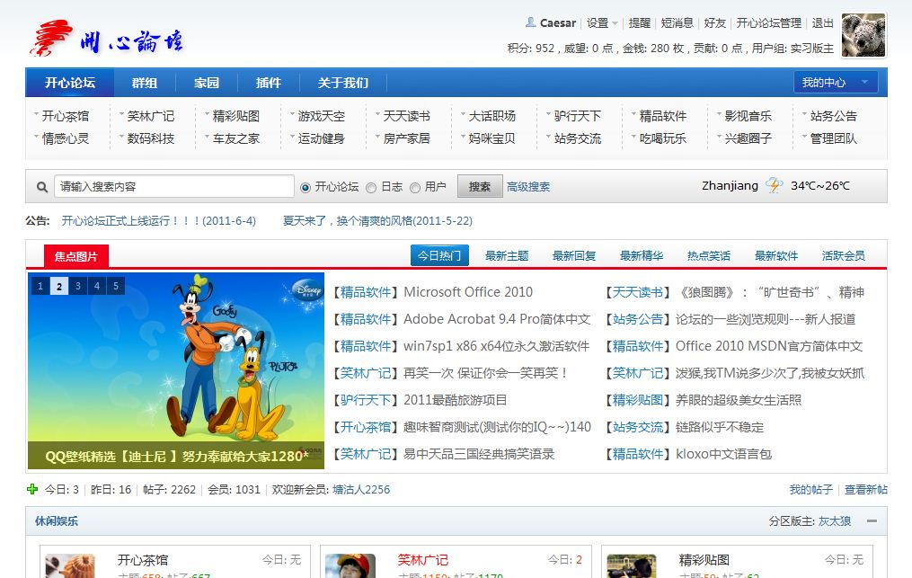This screenshot has width=912, height=578.
Task: Open new member 塘沽人2256 profile
Action: tap(361, 490)
